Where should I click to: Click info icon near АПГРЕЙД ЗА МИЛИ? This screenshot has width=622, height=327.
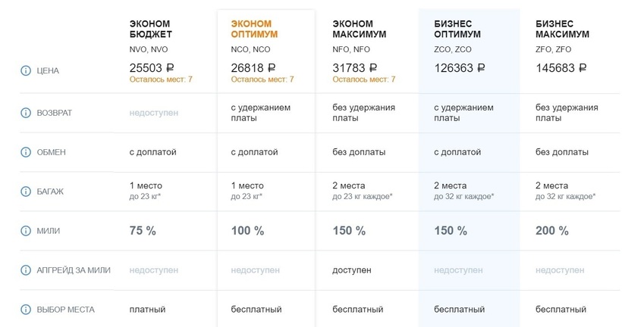click(25, 270)
